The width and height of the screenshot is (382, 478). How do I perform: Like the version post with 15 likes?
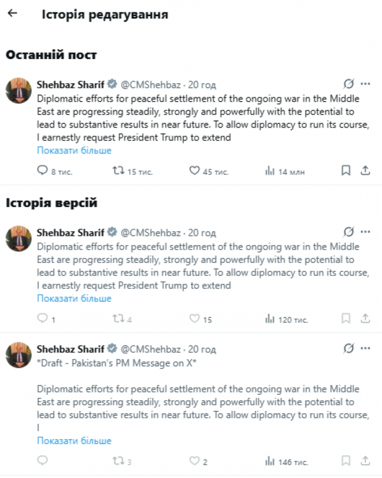(194, 318)
